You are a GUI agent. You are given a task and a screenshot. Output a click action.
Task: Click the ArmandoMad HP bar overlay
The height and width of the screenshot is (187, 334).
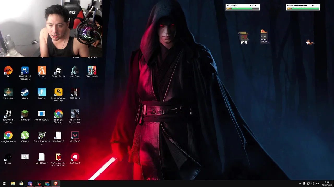(303, 7)
